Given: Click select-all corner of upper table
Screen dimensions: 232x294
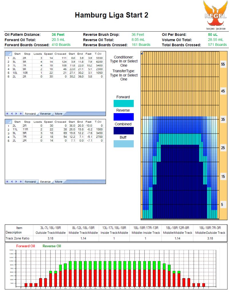Looking at the screenshot, I should [x=9, y=54].
